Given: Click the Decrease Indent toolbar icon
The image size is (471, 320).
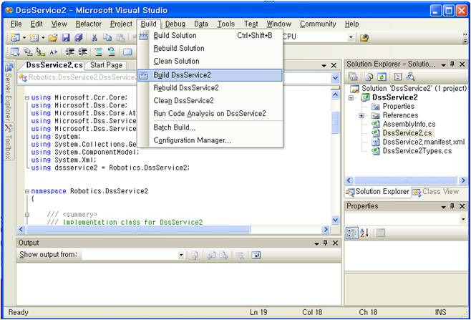Looking at the screenshot, I should (x=70, y=52).
